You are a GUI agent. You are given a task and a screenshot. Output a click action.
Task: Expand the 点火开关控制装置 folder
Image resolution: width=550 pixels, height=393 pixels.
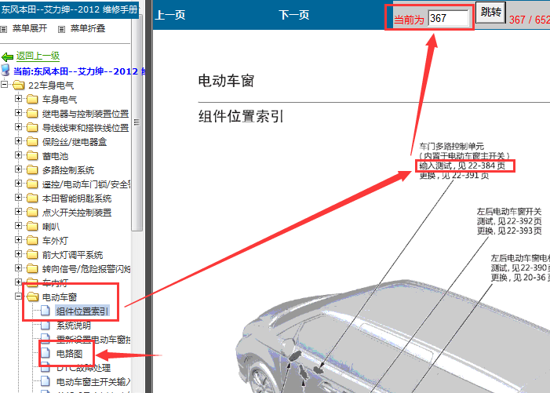(x=18, y=211)
